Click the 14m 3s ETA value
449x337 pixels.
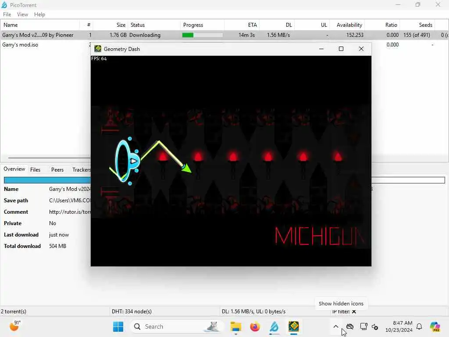pyautogui.click(x=246, y=35)
